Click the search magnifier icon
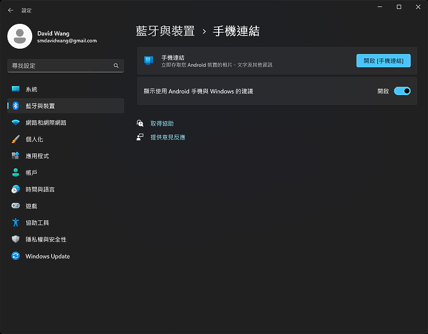 click(116, 66)
